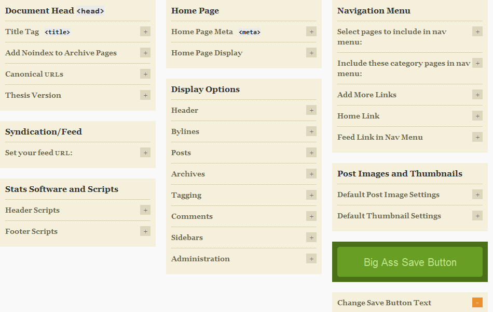Click plus icon for Home Page Display
Image resolution: width=493 pixels, height=312 pixels.
311,53
